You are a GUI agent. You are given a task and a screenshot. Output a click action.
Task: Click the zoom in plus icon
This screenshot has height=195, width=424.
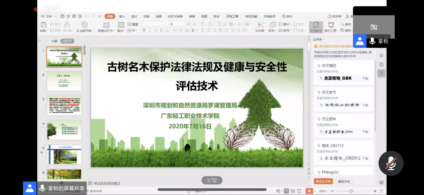pos(375,191)
